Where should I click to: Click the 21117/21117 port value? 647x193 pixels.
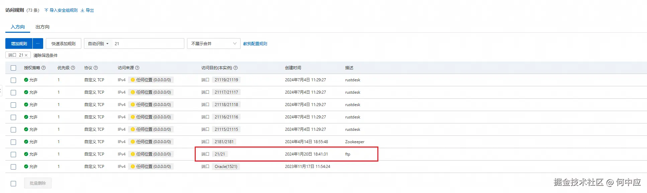[x=226, y=92]
